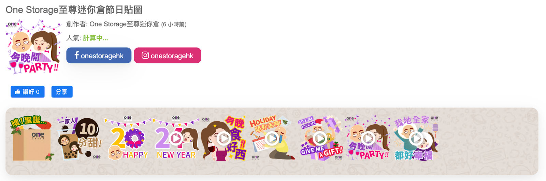Select the 噢!聖誕 paper bag sticker
This screenshot has width=546, height=181.
(32, 138)
